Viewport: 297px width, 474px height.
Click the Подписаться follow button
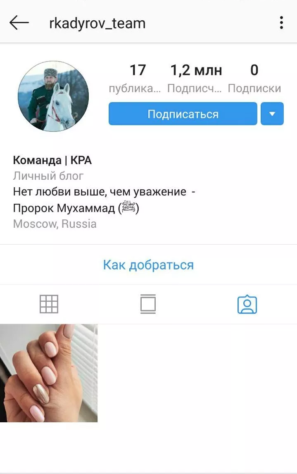pyautogui.click(x=183, y=114)
